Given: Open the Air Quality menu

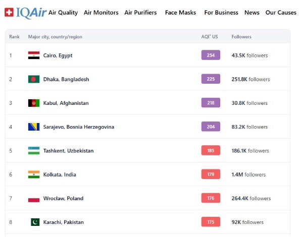Looking at the screenshot, I should click(x=63, y=13).
